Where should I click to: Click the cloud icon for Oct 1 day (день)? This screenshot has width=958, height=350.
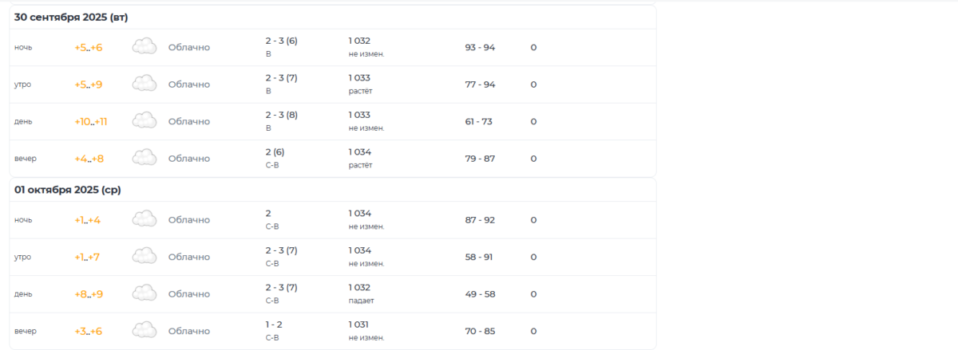[x=144, y=293]
